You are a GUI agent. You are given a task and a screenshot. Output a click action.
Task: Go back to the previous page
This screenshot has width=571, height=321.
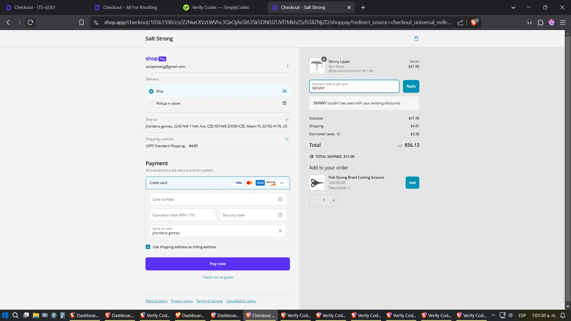pos(8,22)
